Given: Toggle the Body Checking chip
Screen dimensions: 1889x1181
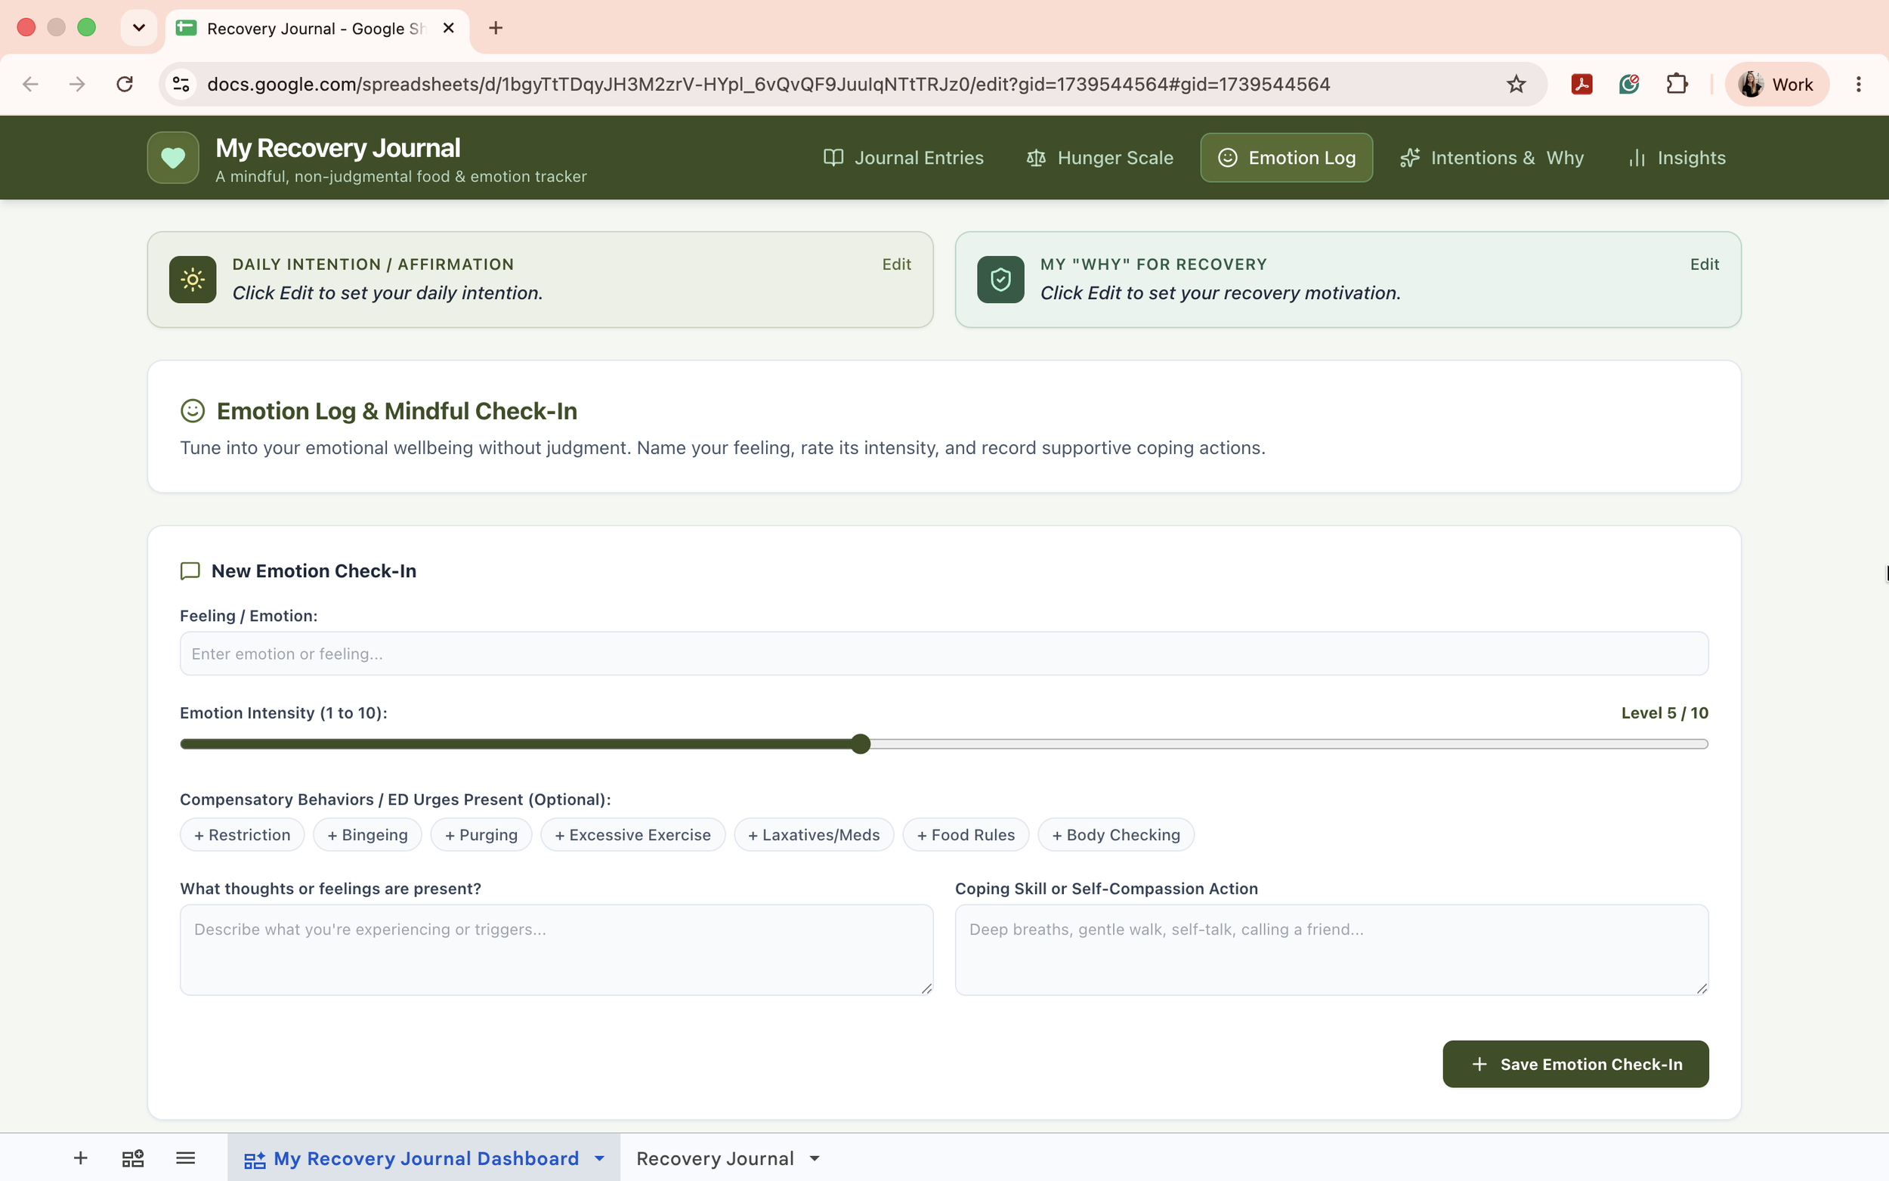Looking at the screenshot, I should (1116, 834).
